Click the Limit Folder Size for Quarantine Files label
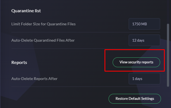171x108 pixels. pos(43,24)
